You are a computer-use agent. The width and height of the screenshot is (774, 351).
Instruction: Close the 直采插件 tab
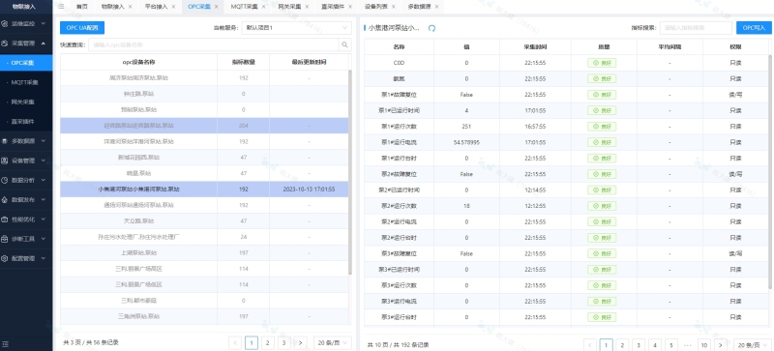point(349,7)
